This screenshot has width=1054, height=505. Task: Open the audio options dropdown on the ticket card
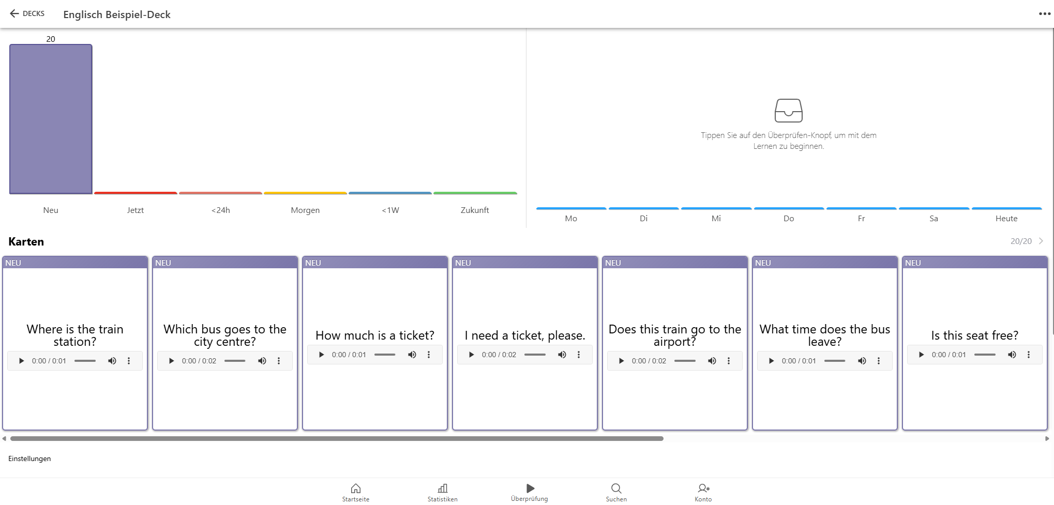(579, 355)
